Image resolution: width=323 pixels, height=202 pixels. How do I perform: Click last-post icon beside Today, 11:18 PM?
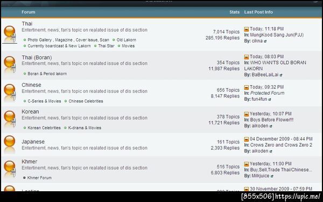point(247,29)
